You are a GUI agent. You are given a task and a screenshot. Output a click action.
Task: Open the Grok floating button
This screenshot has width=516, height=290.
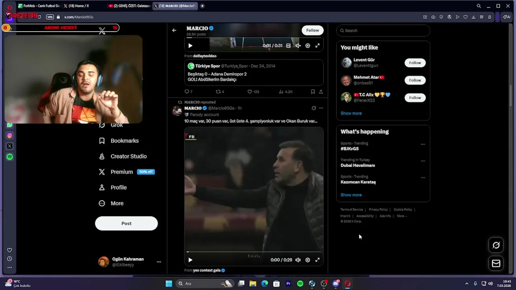point(496,245)
